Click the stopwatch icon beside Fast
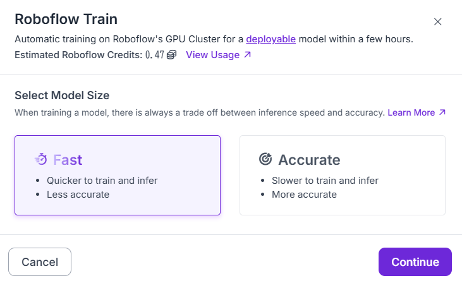Image resolution: width=462 pixels, height=283 pixels. [x=41, y=159]
